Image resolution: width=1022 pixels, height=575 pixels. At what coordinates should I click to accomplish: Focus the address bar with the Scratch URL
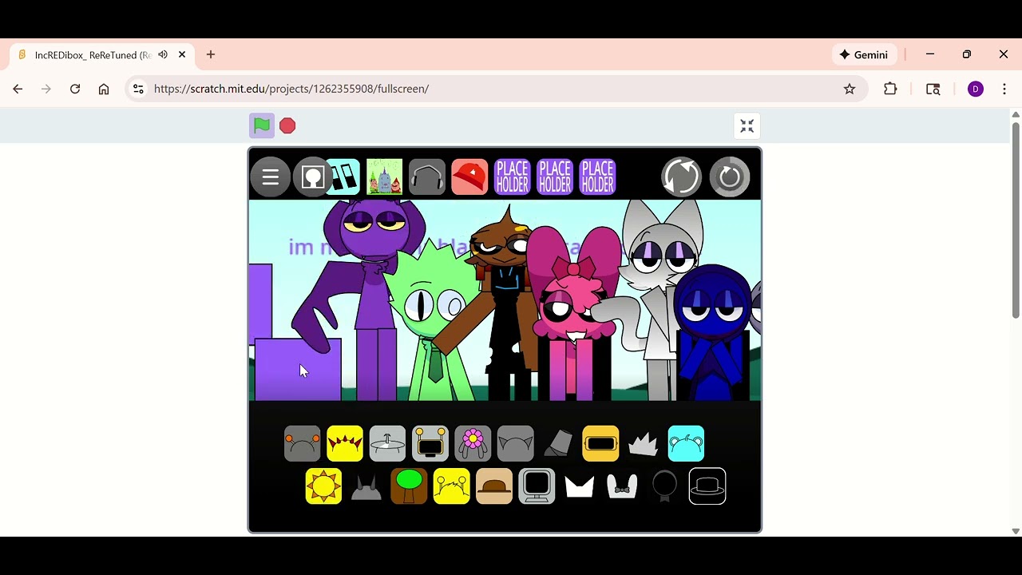tap(495, 89)
